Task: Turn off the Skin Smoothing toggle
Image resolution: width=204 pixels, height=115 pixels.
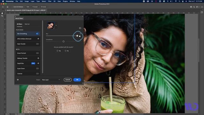Action: (x=38, y=34)
